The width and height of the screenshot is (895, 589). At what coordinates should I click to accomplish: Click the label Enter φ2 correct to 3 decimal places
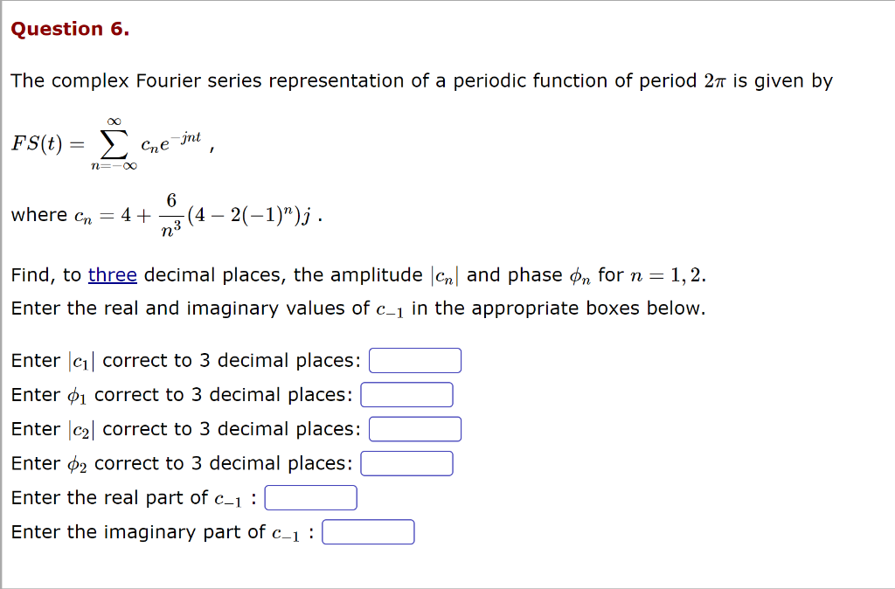pos(180,463)
